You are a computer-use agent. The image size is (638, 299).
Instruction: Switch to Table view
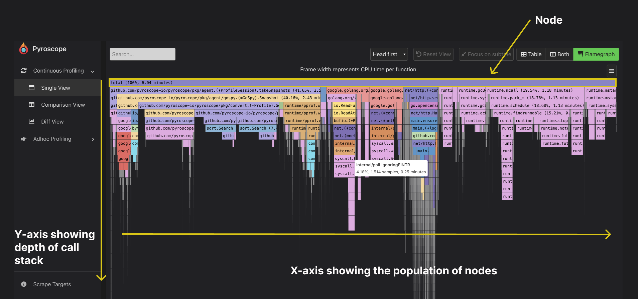point(531,54)
